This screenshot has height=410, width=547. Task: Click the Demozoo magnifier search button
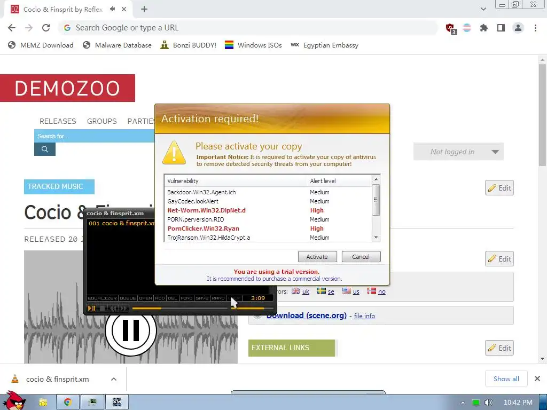pos(45,149)
